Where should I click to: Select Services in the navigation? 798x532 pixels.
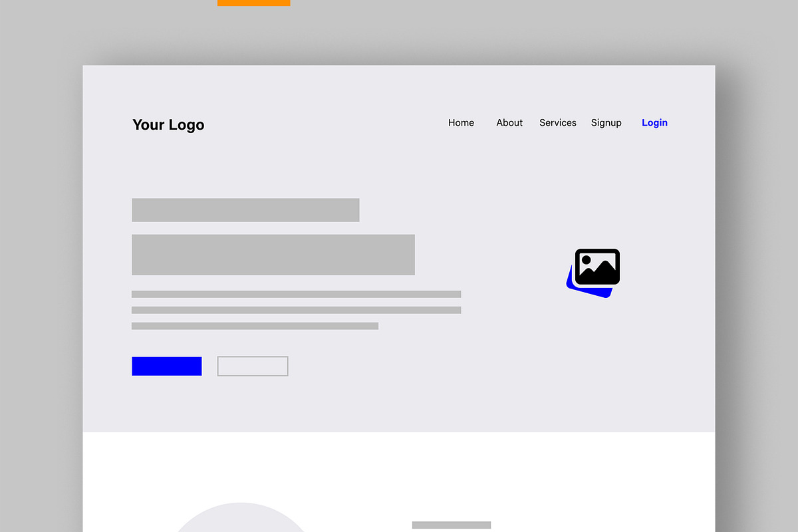coord(557,122)
